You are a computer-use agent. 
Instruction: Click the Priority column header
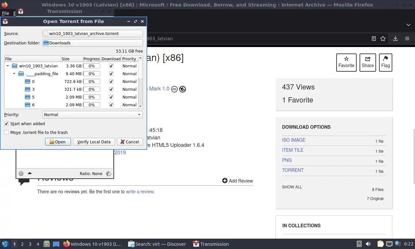pos(129,59)
